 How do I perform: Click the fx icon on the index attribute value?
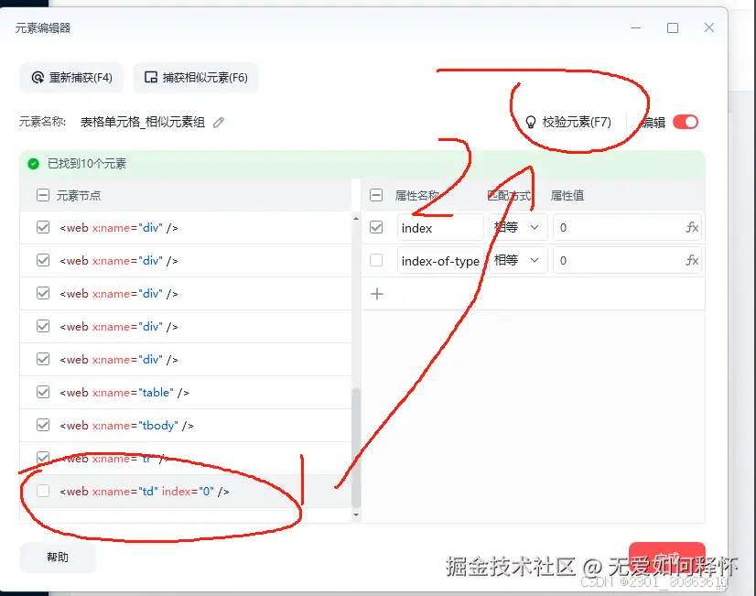[x=693, y=227]
